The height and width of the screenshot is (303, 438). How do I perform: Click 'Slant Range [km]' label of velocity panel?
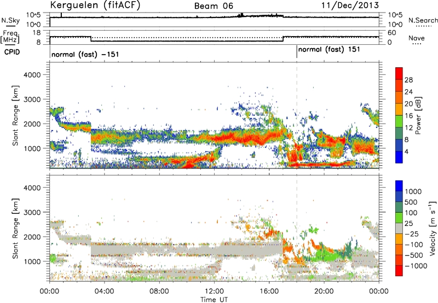[15, 228]
